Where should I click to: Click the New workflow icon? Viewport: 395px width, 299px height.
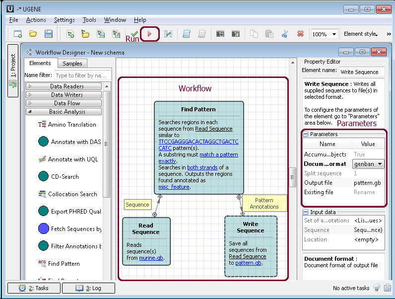[x=70, y=34]
